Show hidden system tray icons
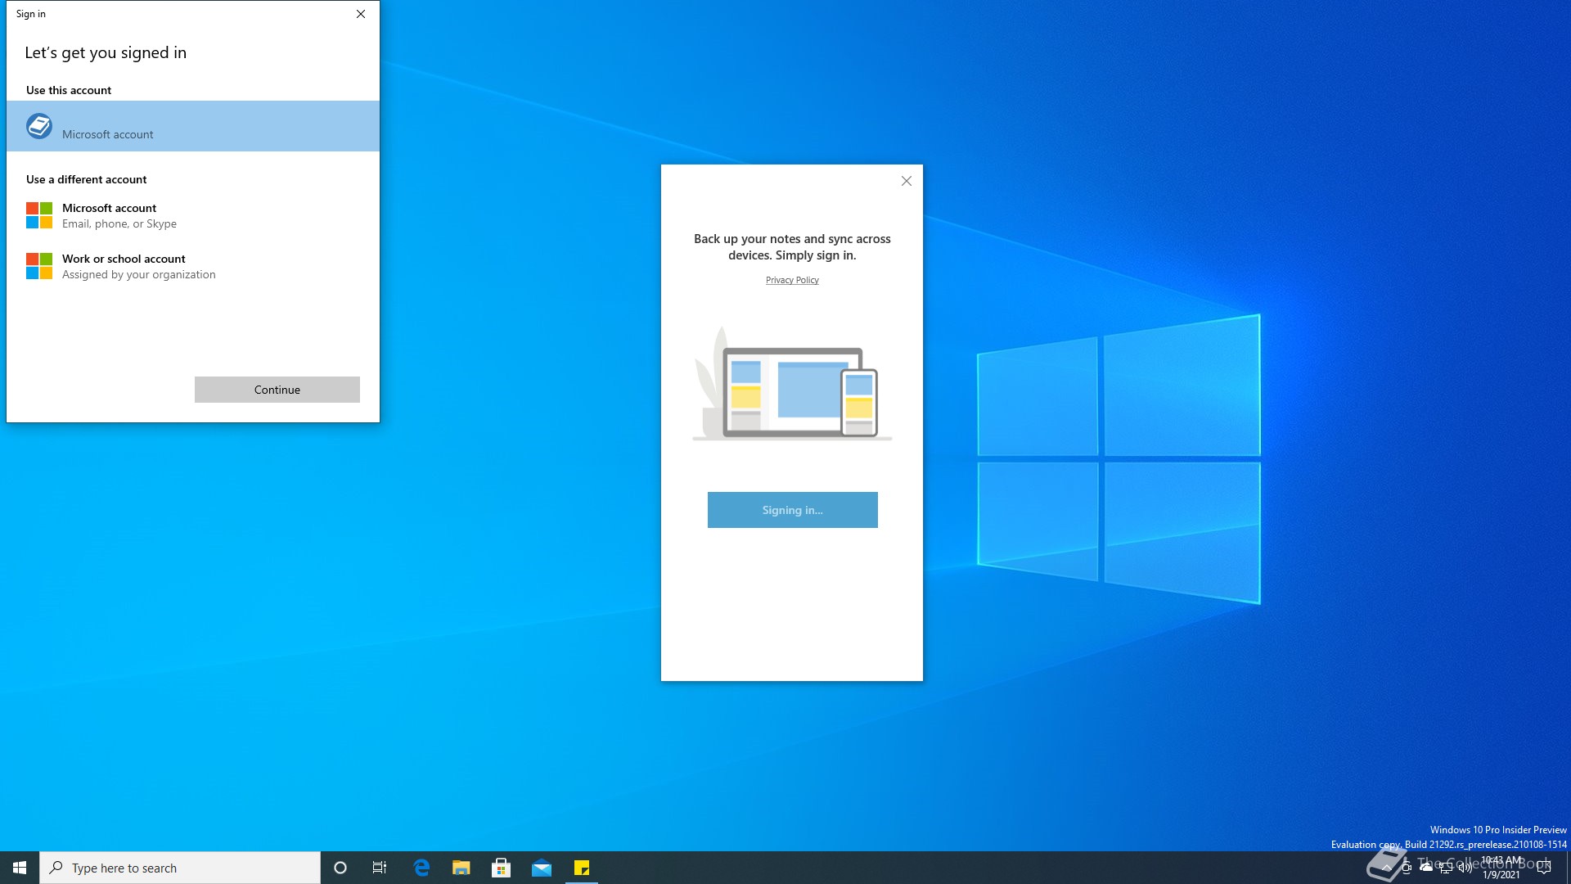This screenshot has width=1571, height=884. point(1386,868)
